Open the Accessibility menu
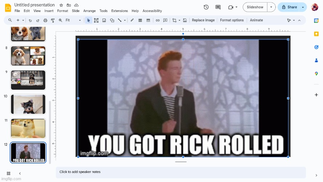Viewport: 323px width, 182px height. 152,11
